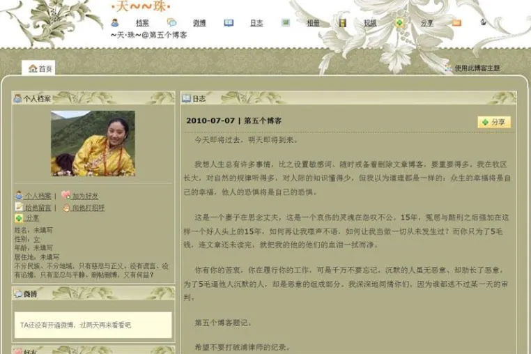Click the notice TA还没有开通微博
The height and width of the screenshot is (354, 531).
75,325
